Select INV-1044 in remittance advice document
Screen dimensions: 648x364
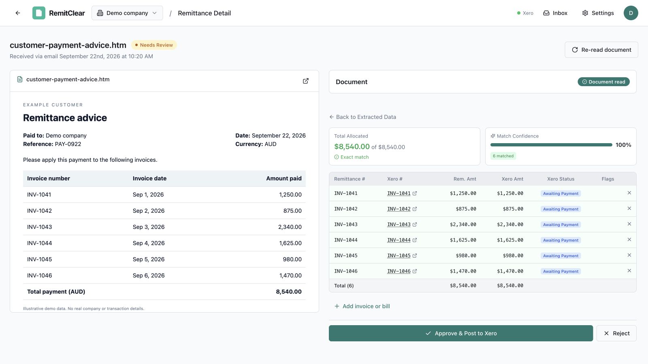coord(39,243)
